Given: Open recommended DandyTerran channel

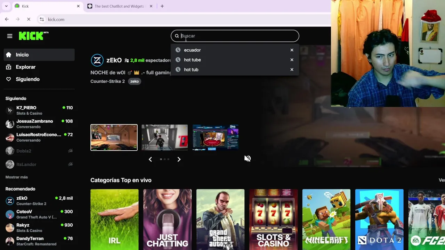Looking at the screenshot, I should click(39, 241).
